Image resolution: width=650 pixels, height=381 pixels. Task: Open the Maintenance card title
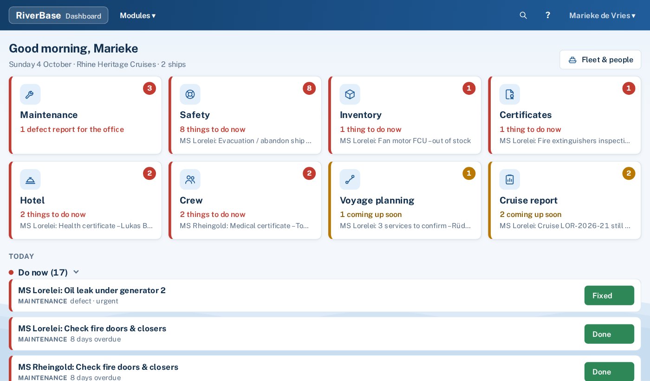[x=49, y=115]
